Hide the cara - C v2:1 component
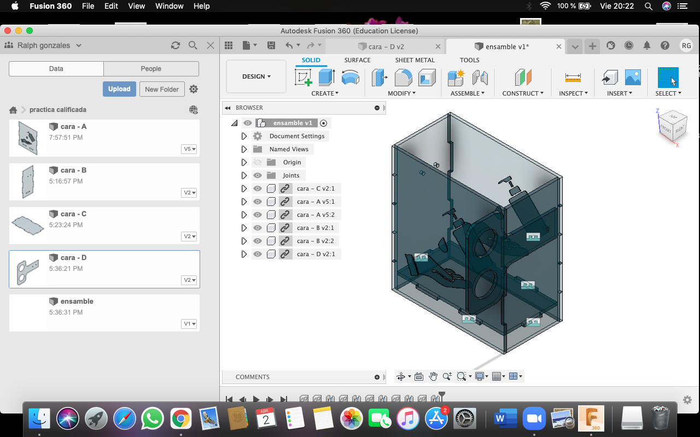Screen dimensions: 700x437 tap(258, 188)
